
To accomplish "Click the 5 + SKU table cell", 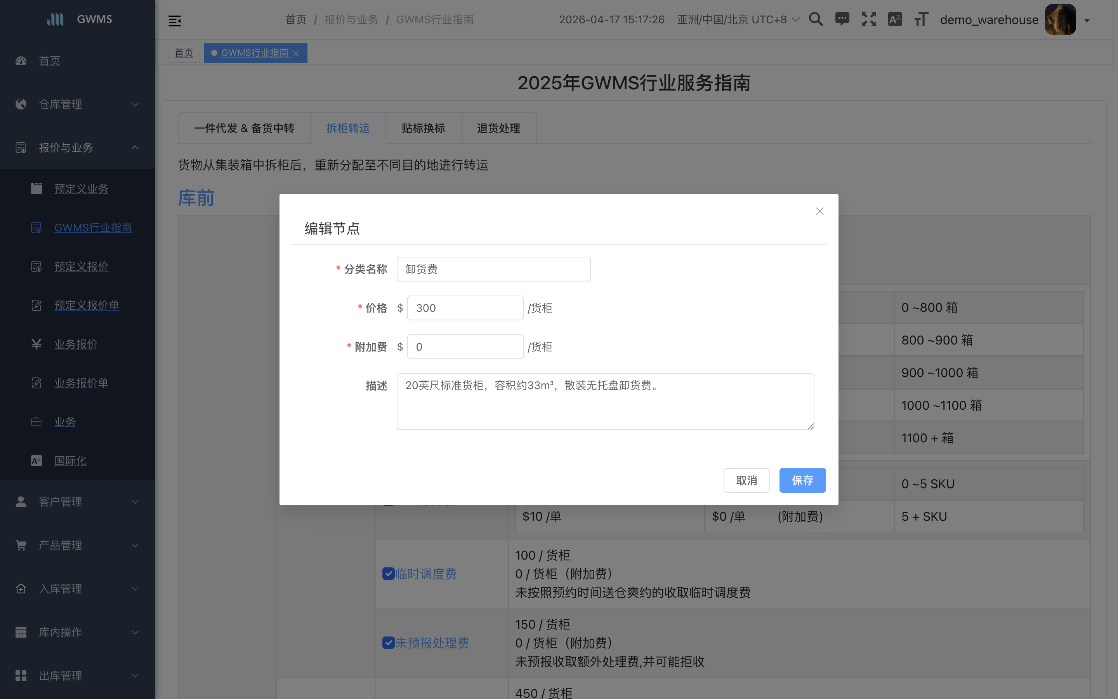I will 989,516.
